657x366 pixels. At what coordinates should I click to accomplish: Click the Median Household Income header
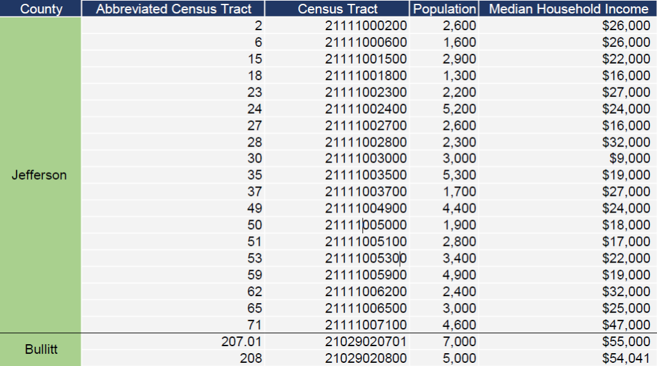568,9
